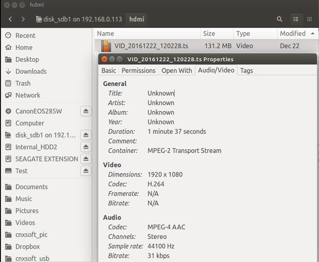The width and height of the screenshot is (319, 262).
Task: Click the hdmi path breadcrumb button
Action: (x=138, y=19)
